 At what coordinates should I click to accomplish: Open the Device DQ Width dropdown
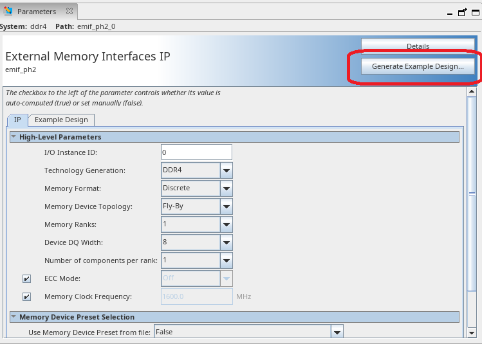pos(227,242)
